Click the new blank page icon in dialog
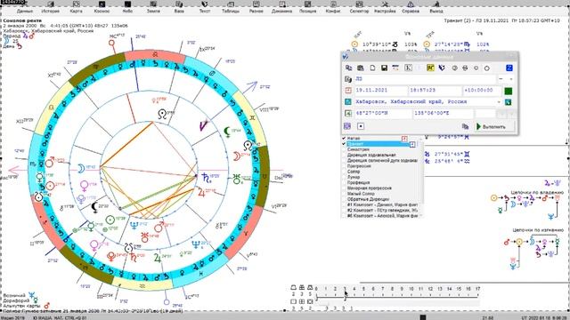This screenshot has height=320, width=570. 372,68
